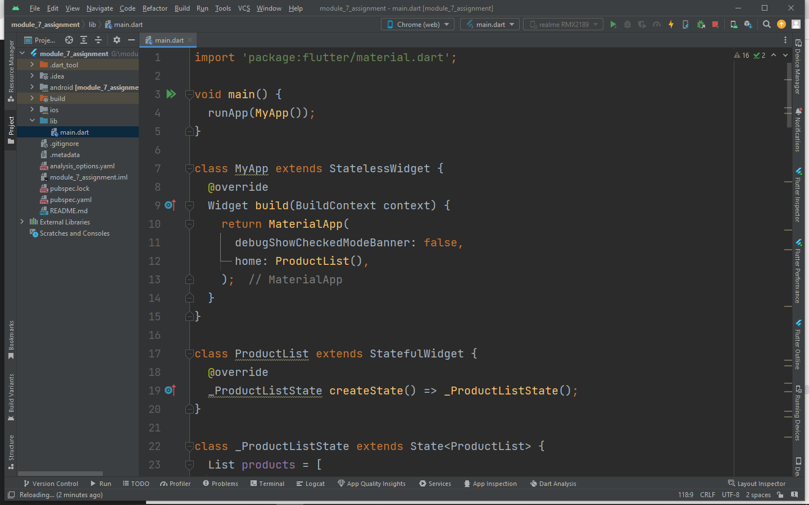809x505 pixels.
Task: Run the main.dart configuration
Action: coord(613,24)
